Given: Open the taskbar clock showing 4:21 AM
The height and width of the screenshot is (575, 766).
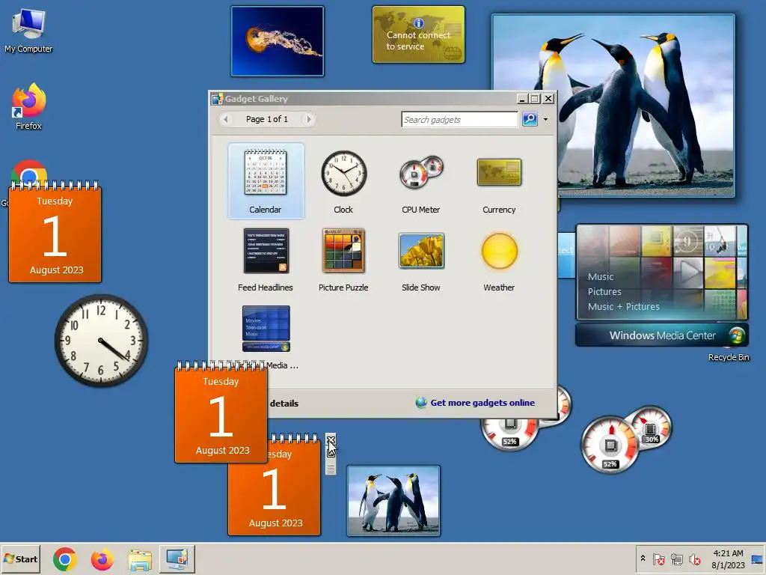Looking at the screenshot, I should point(728,559).
